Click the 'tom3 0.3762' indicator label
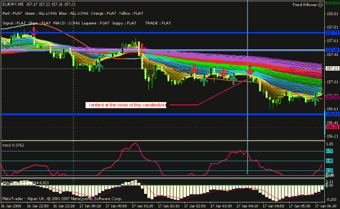The width and height of the screenshot is (340, 209). click(x=13, y=145)
